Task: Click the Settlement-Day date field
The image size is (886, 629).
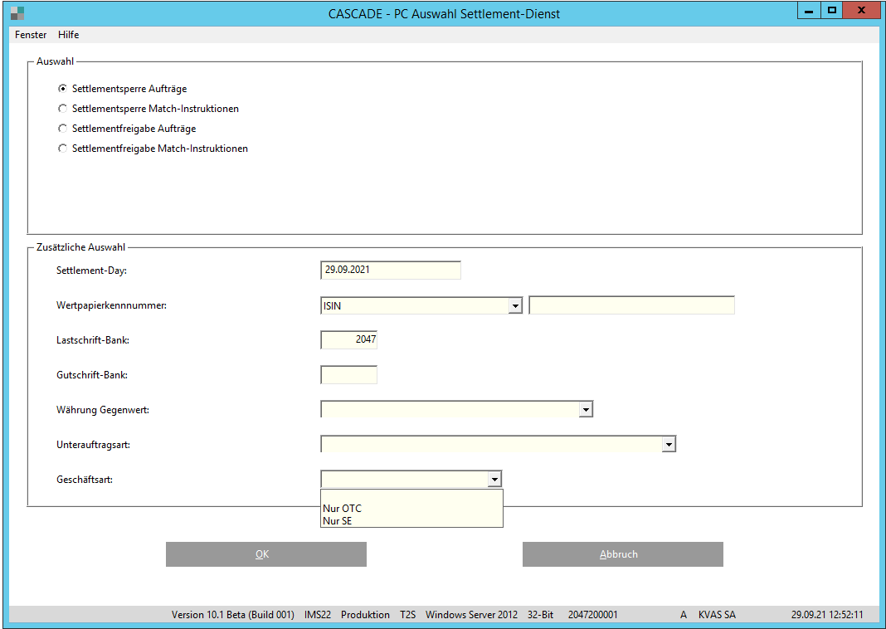Action: (390, 271)
